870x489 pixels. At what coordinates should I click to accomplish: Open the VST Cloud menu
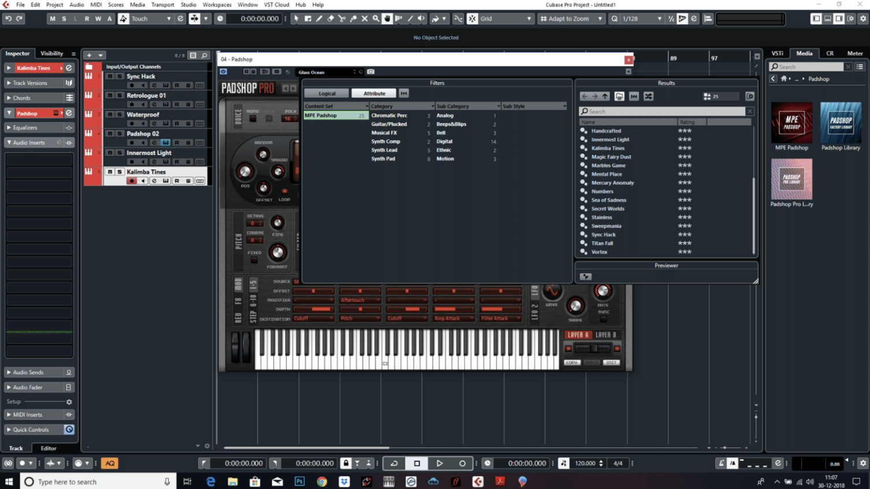tap(277, 5)
